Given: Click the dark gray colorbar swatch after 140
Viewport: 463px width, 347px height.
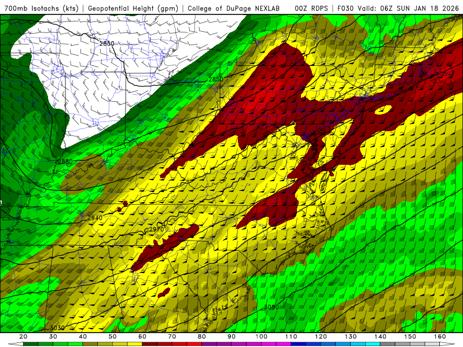Looking at the screenshot, I should coord(388,344).
